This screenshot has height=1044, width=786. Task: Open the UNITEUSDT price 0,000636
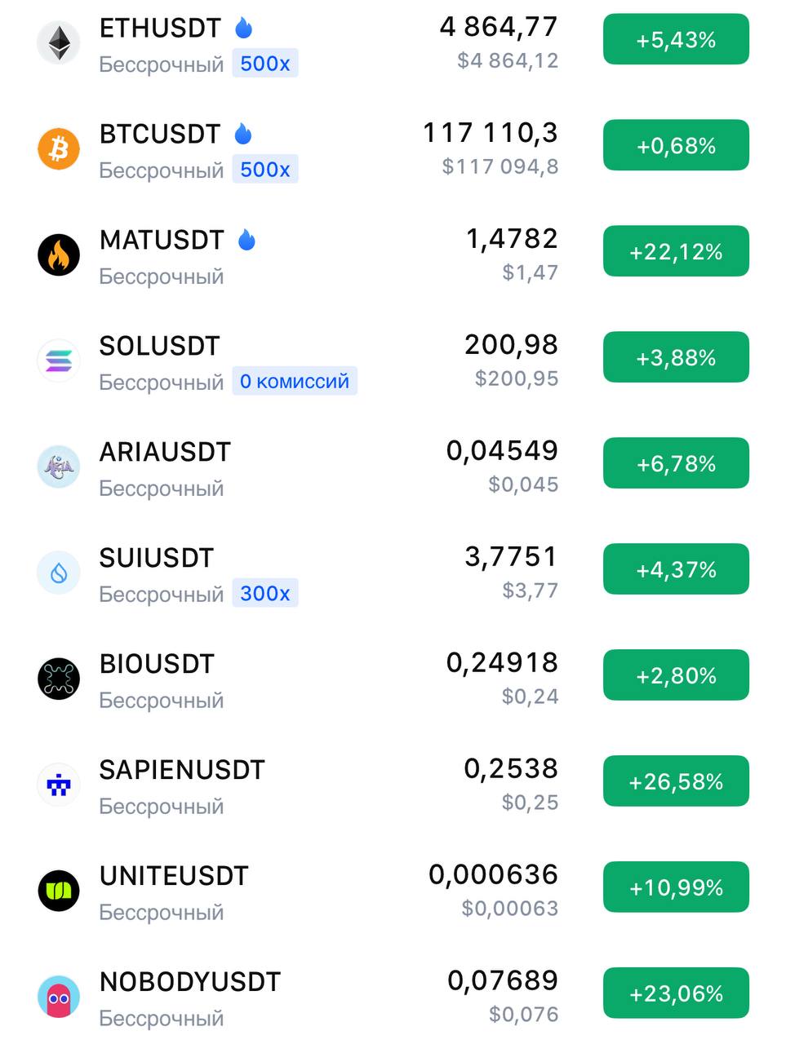click(494, 874)
